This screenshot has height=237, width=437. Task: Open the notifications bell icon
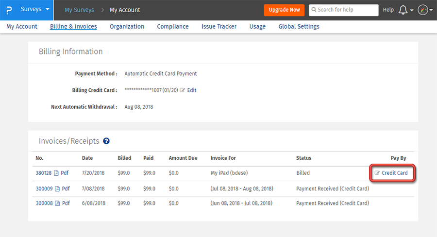403,10
